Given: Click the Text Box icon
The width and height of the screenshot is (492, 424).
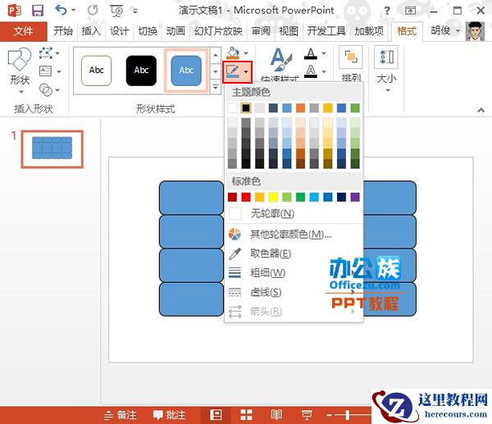Looking at the screenshot, I should point(46,71).
